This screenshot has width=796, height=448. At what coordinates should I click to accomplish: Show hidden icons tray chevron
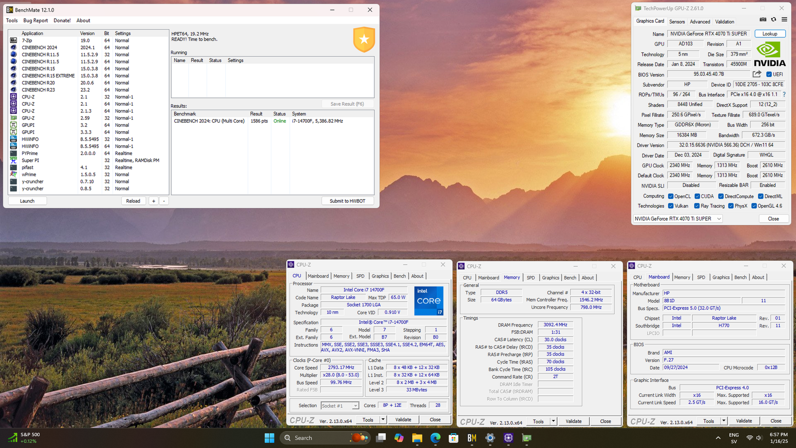[x=718, y=438]
